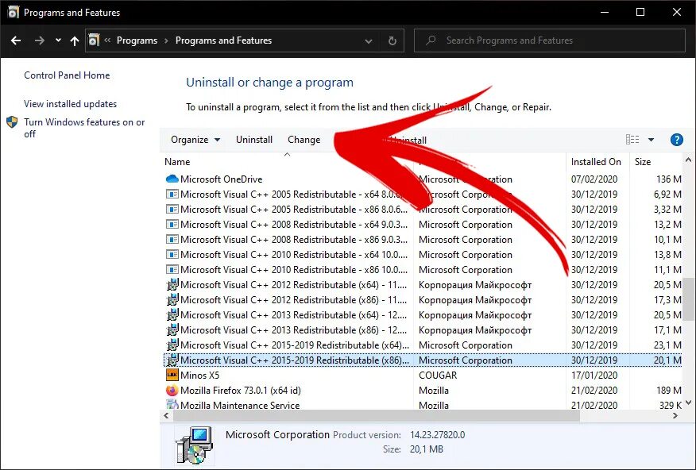
Task: Select Visual C++ 2013 (x86) installer icon
Action: pos(172,330)
